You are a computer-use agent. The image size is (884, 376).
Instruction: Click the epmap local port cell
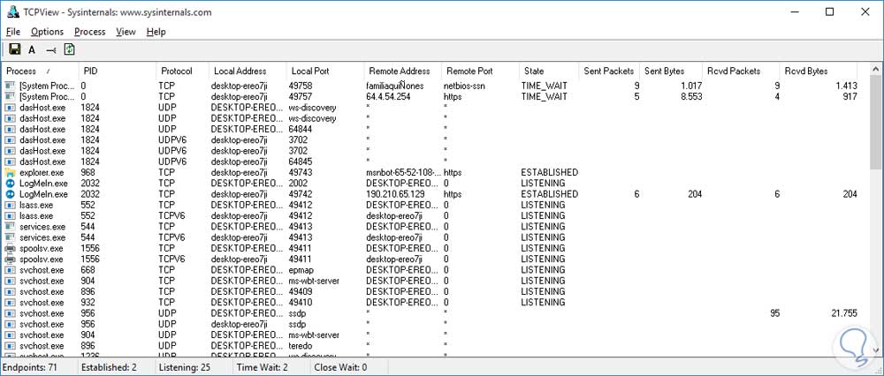click(x=301, y=270)
